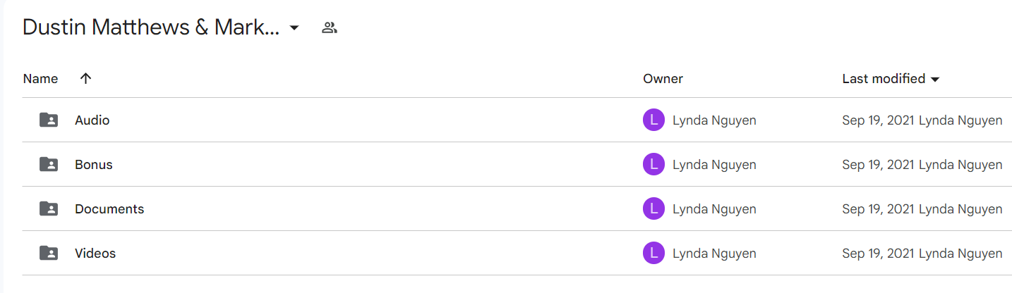Open the Last modified sort dropdown arrow

point(935,80)
